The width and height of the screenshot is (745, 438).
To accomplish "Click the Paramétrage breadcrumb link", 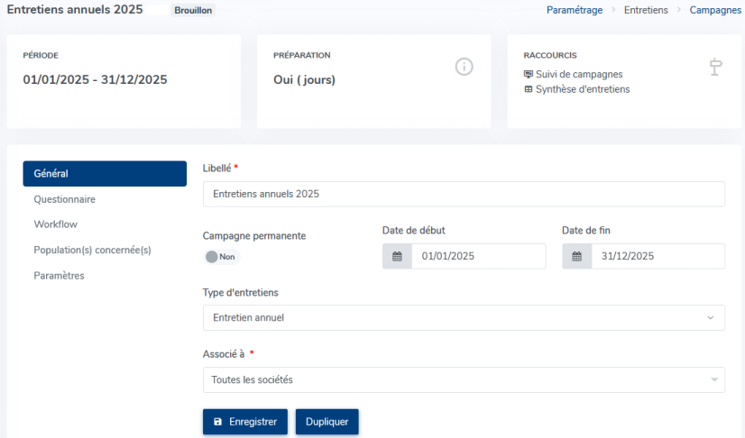I will click(575, 10).
